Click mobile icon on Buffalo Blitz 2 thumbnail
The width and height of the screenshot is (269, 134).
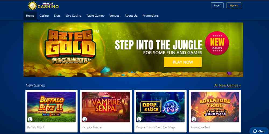30,119
